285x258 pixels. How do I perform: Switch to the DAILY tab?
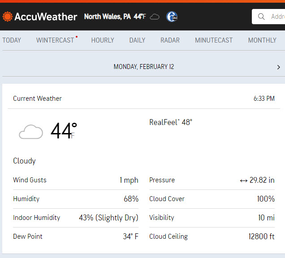[x=137, y=40]
